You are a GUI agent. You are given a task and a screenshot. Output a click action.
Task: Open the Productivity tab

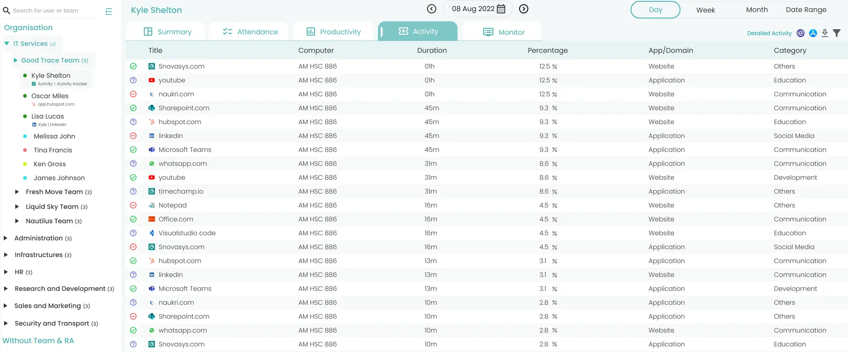tap(333, 31)
